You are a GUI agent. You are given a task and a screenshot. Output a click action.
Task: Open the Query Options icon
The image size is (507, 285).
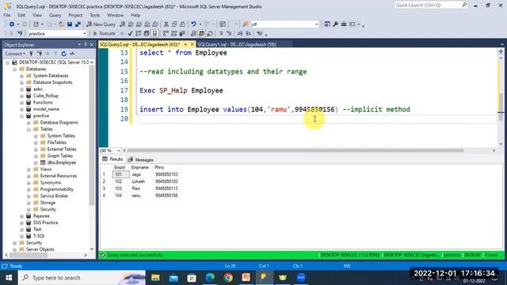pos(147,33)
